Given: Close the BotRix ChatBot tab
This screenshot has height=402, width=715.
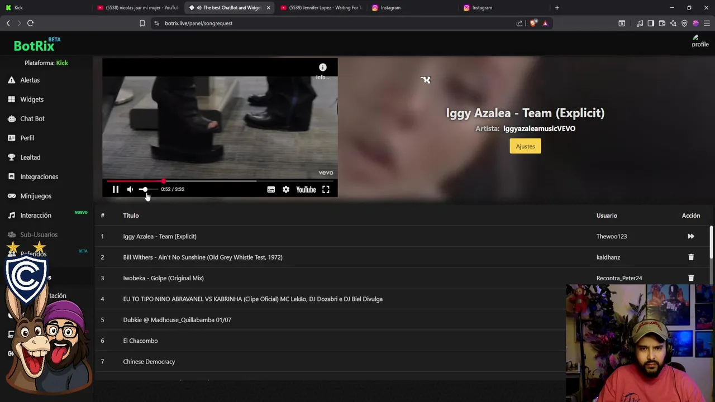Looking at the screenshot, I should [268, 8].
